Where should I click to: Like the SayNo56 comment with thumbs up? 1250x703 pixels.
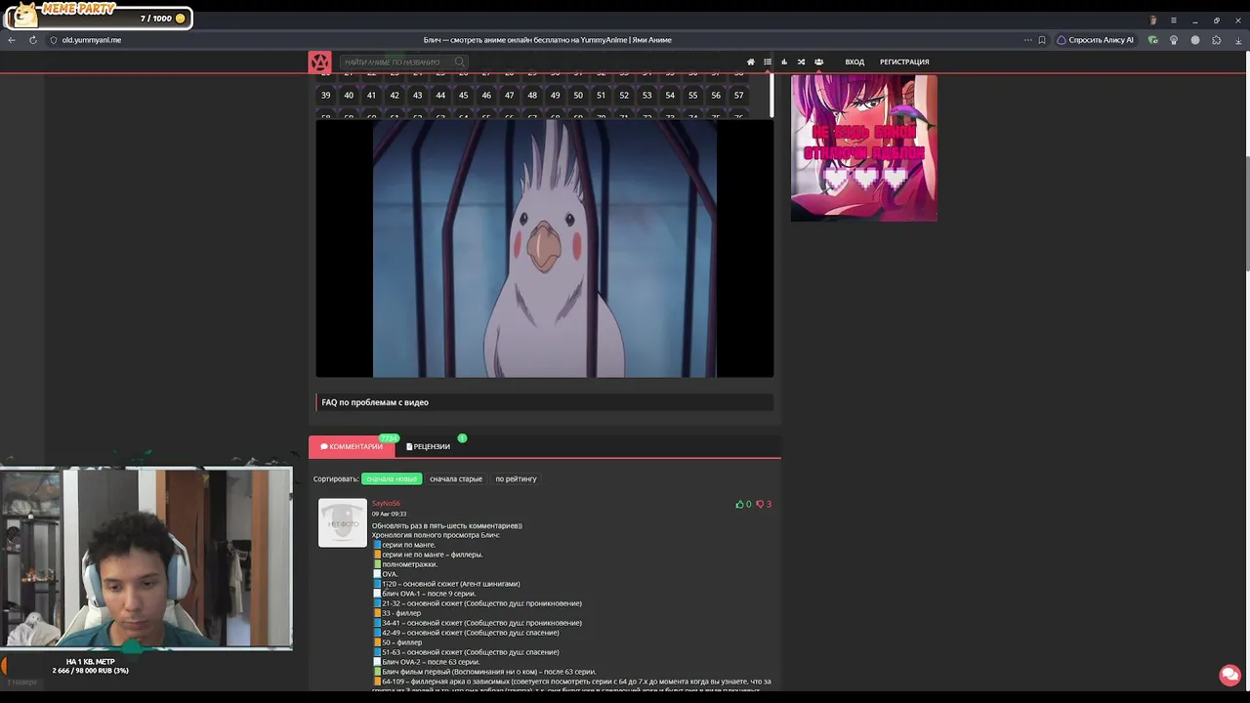point(739,504)
